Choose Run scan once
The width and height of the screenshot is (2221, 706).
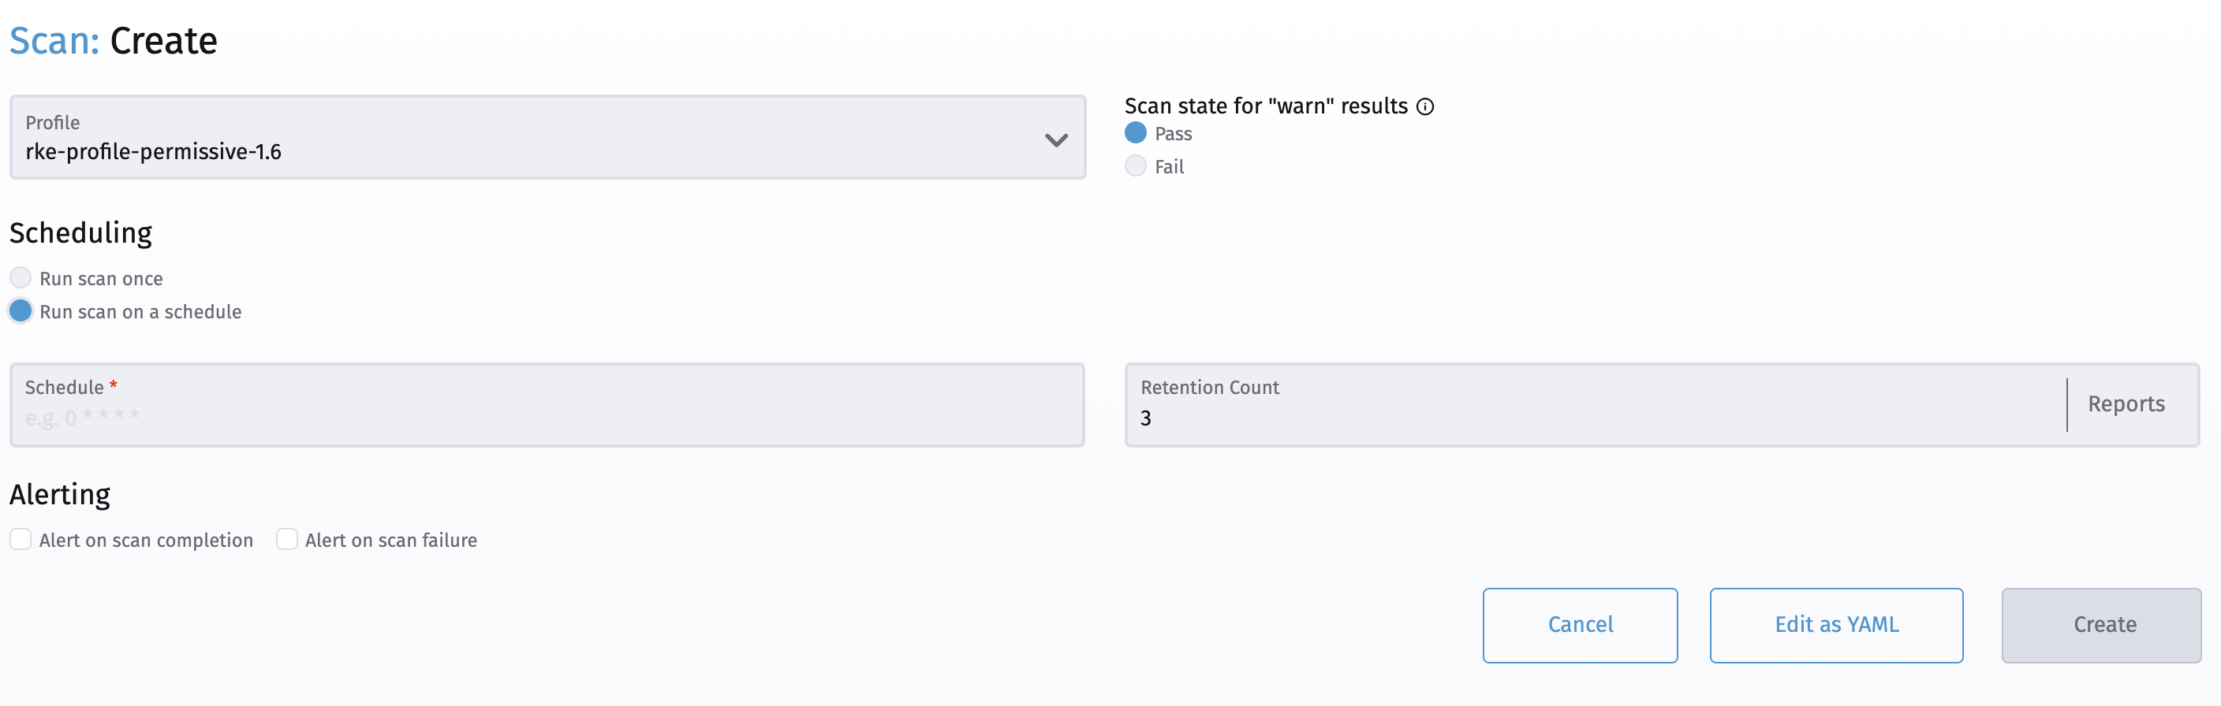click(x=20, y=277)
